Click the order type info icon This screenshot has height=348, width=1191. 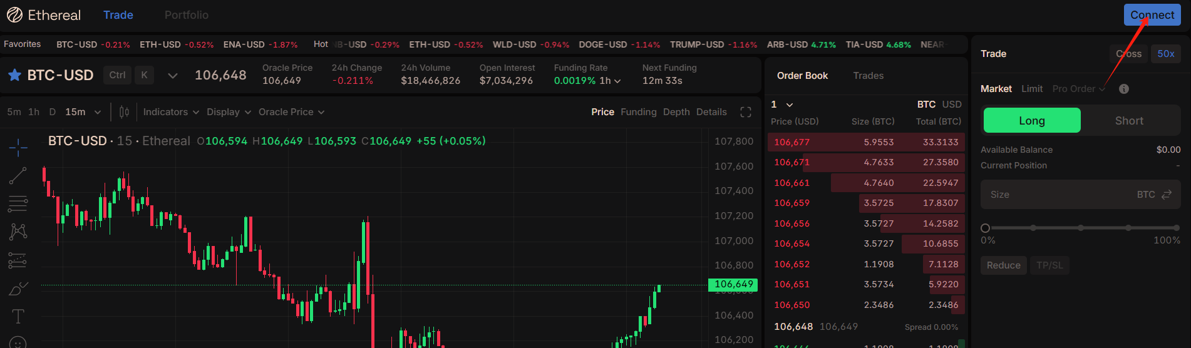pyautogui.click(x=1124, y=89)
